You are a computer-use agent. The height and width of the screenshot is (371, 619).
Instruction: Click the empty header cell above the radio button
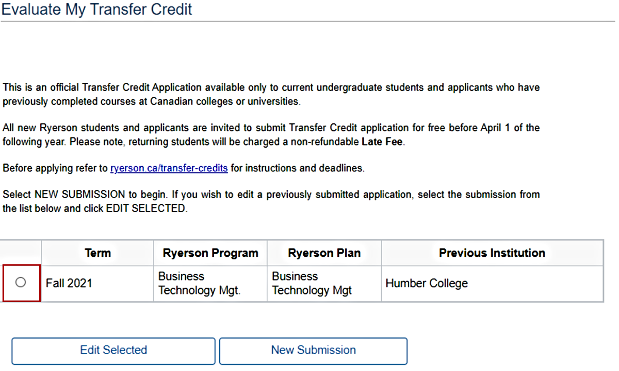[22, 253]
